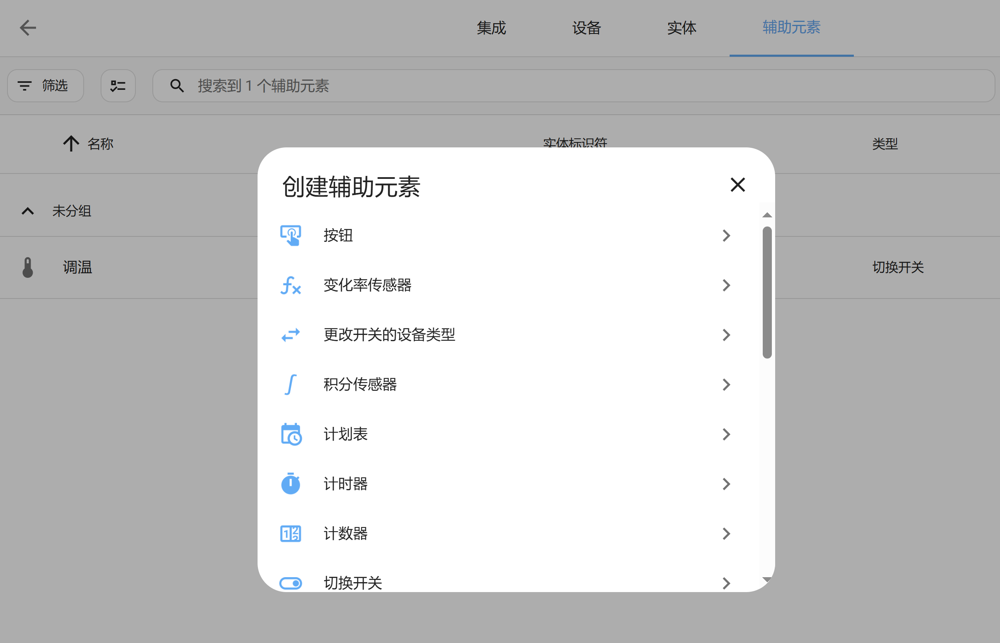Screen dimensions: 1000x643
Task: Open the 集成 tab
Action: coord(491,28)
